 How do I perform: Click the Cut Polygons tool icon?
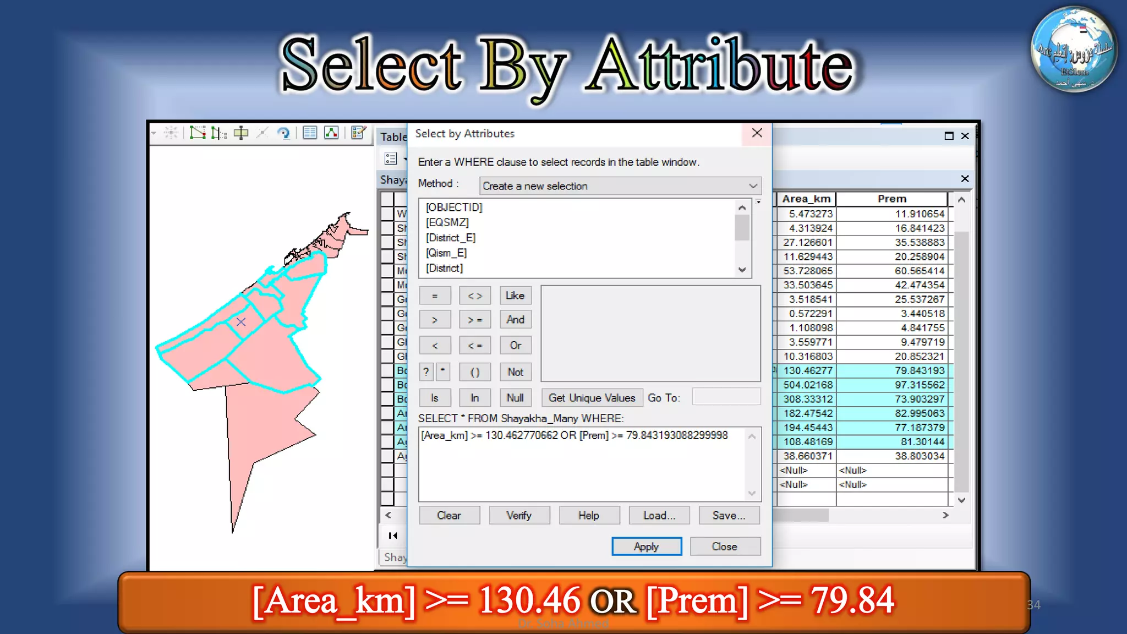[x=241, y=133]
